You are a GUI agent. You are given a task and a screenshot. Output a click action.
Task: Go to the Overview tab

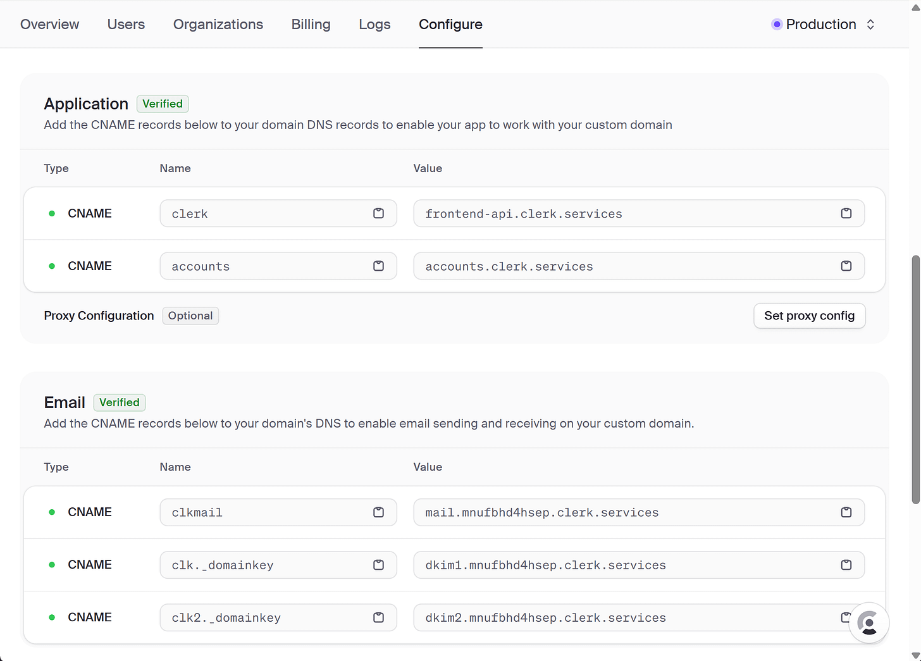click(x=49, y=24)
